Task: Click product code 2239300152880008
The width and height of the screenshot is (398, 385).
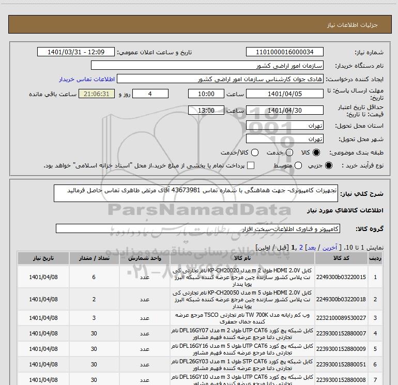Action: tap(341, 380)
